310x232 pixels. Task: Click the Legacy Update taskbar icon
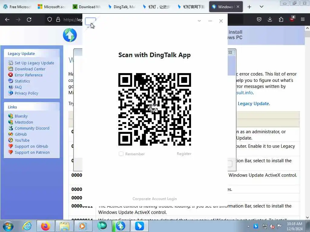(x=120, y=226)
